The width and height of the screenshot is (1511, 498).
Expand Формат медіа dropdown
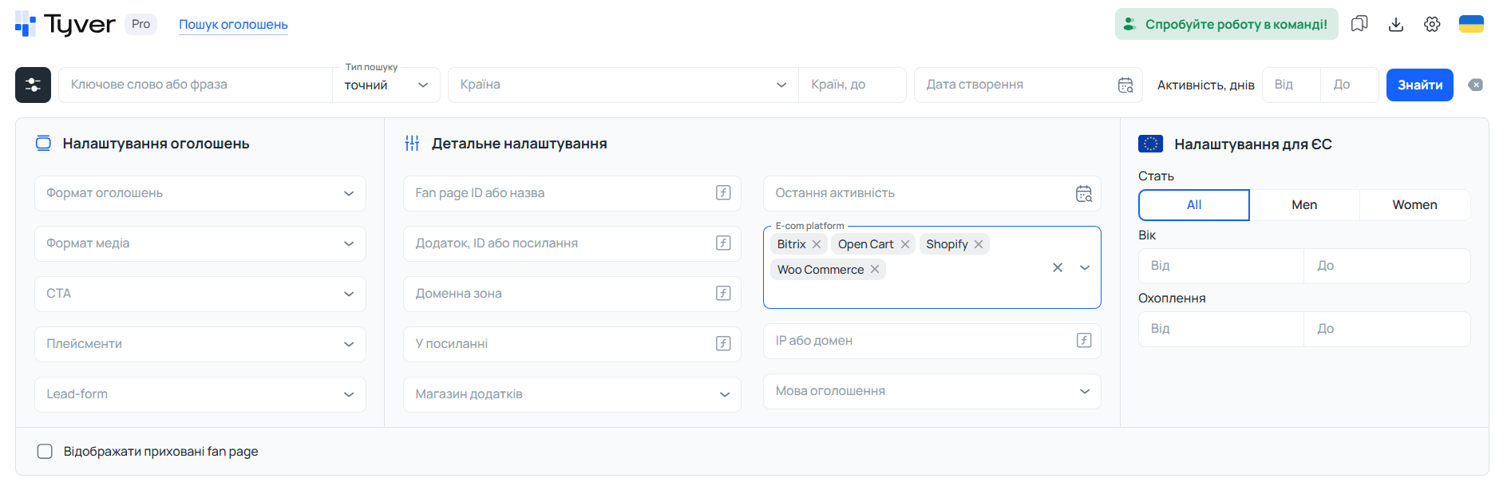click(200, 243)
